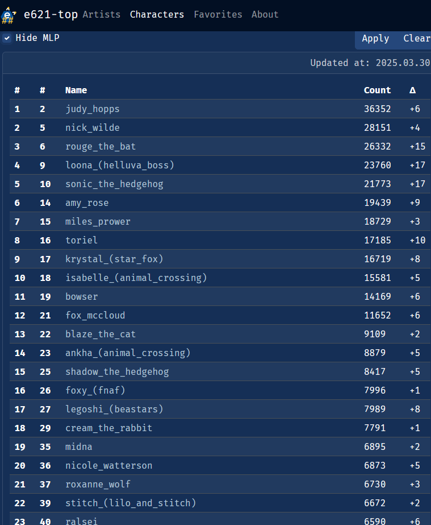Select the bowser row name
This screenshot has width=431, height=525.
click(82, 296)
